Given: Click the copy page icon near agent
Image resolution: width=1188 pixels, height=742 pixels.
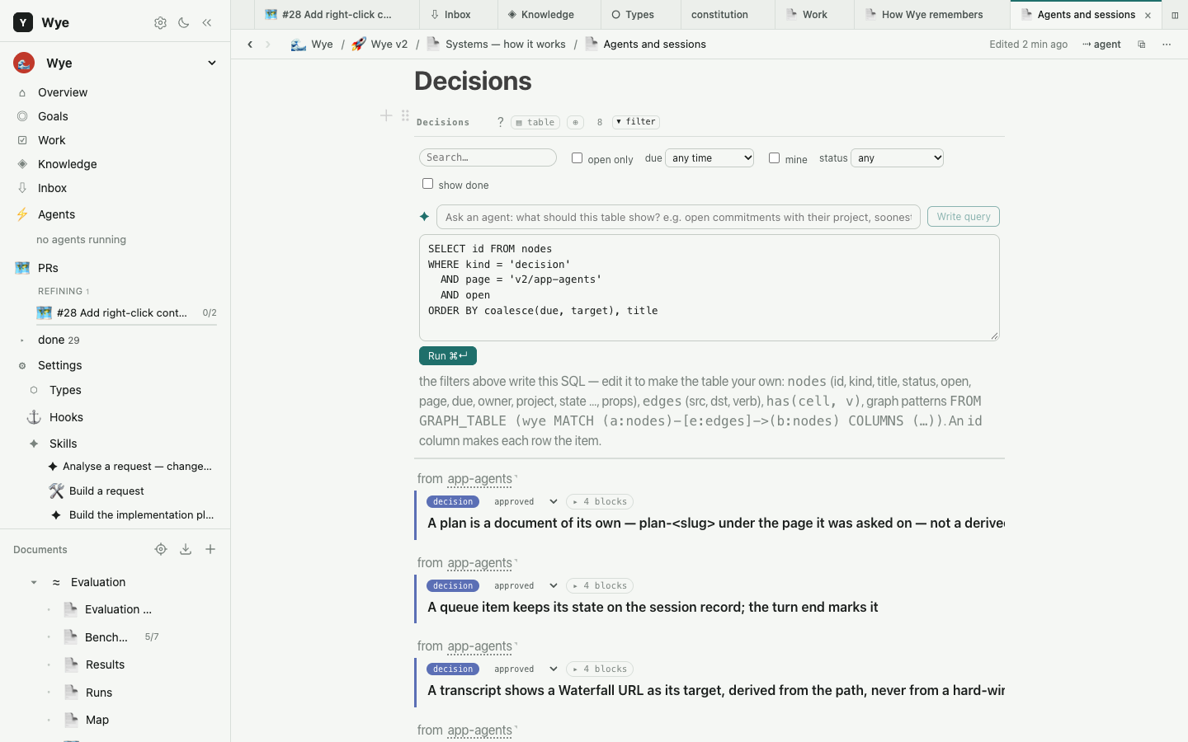Looking at the screenshot, I should pyautogui.click(x=1142, y=45).
